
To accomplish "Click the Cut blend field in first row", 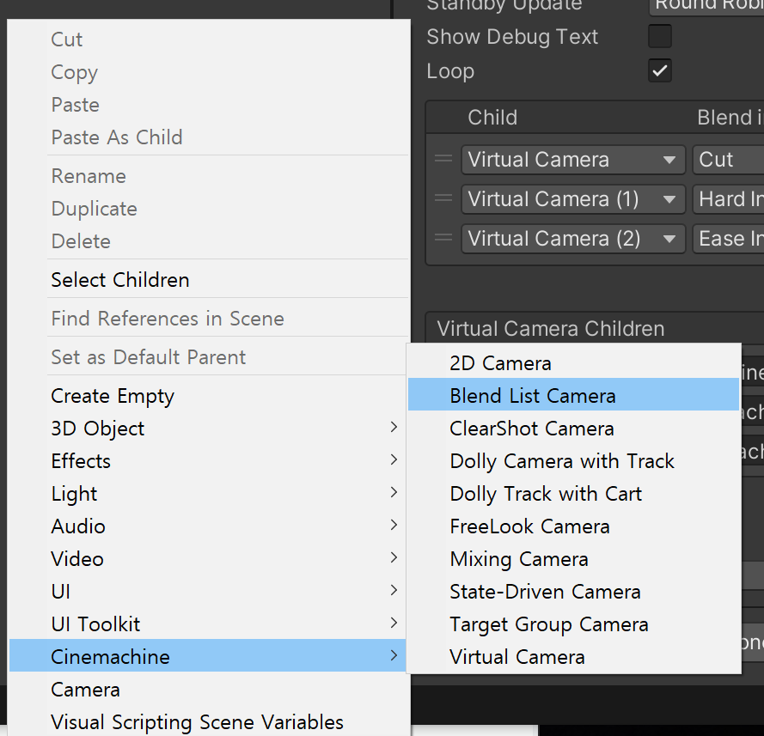I will [727, 160].
